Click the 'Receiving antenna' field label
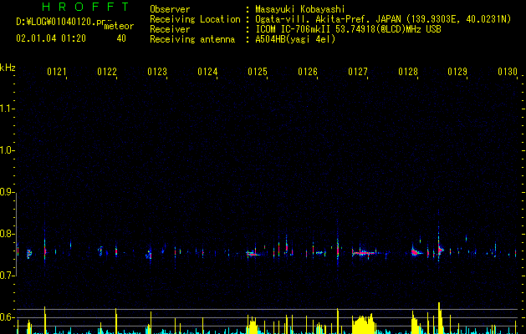This screenshot has width=526, height=334. pos(192,39)
